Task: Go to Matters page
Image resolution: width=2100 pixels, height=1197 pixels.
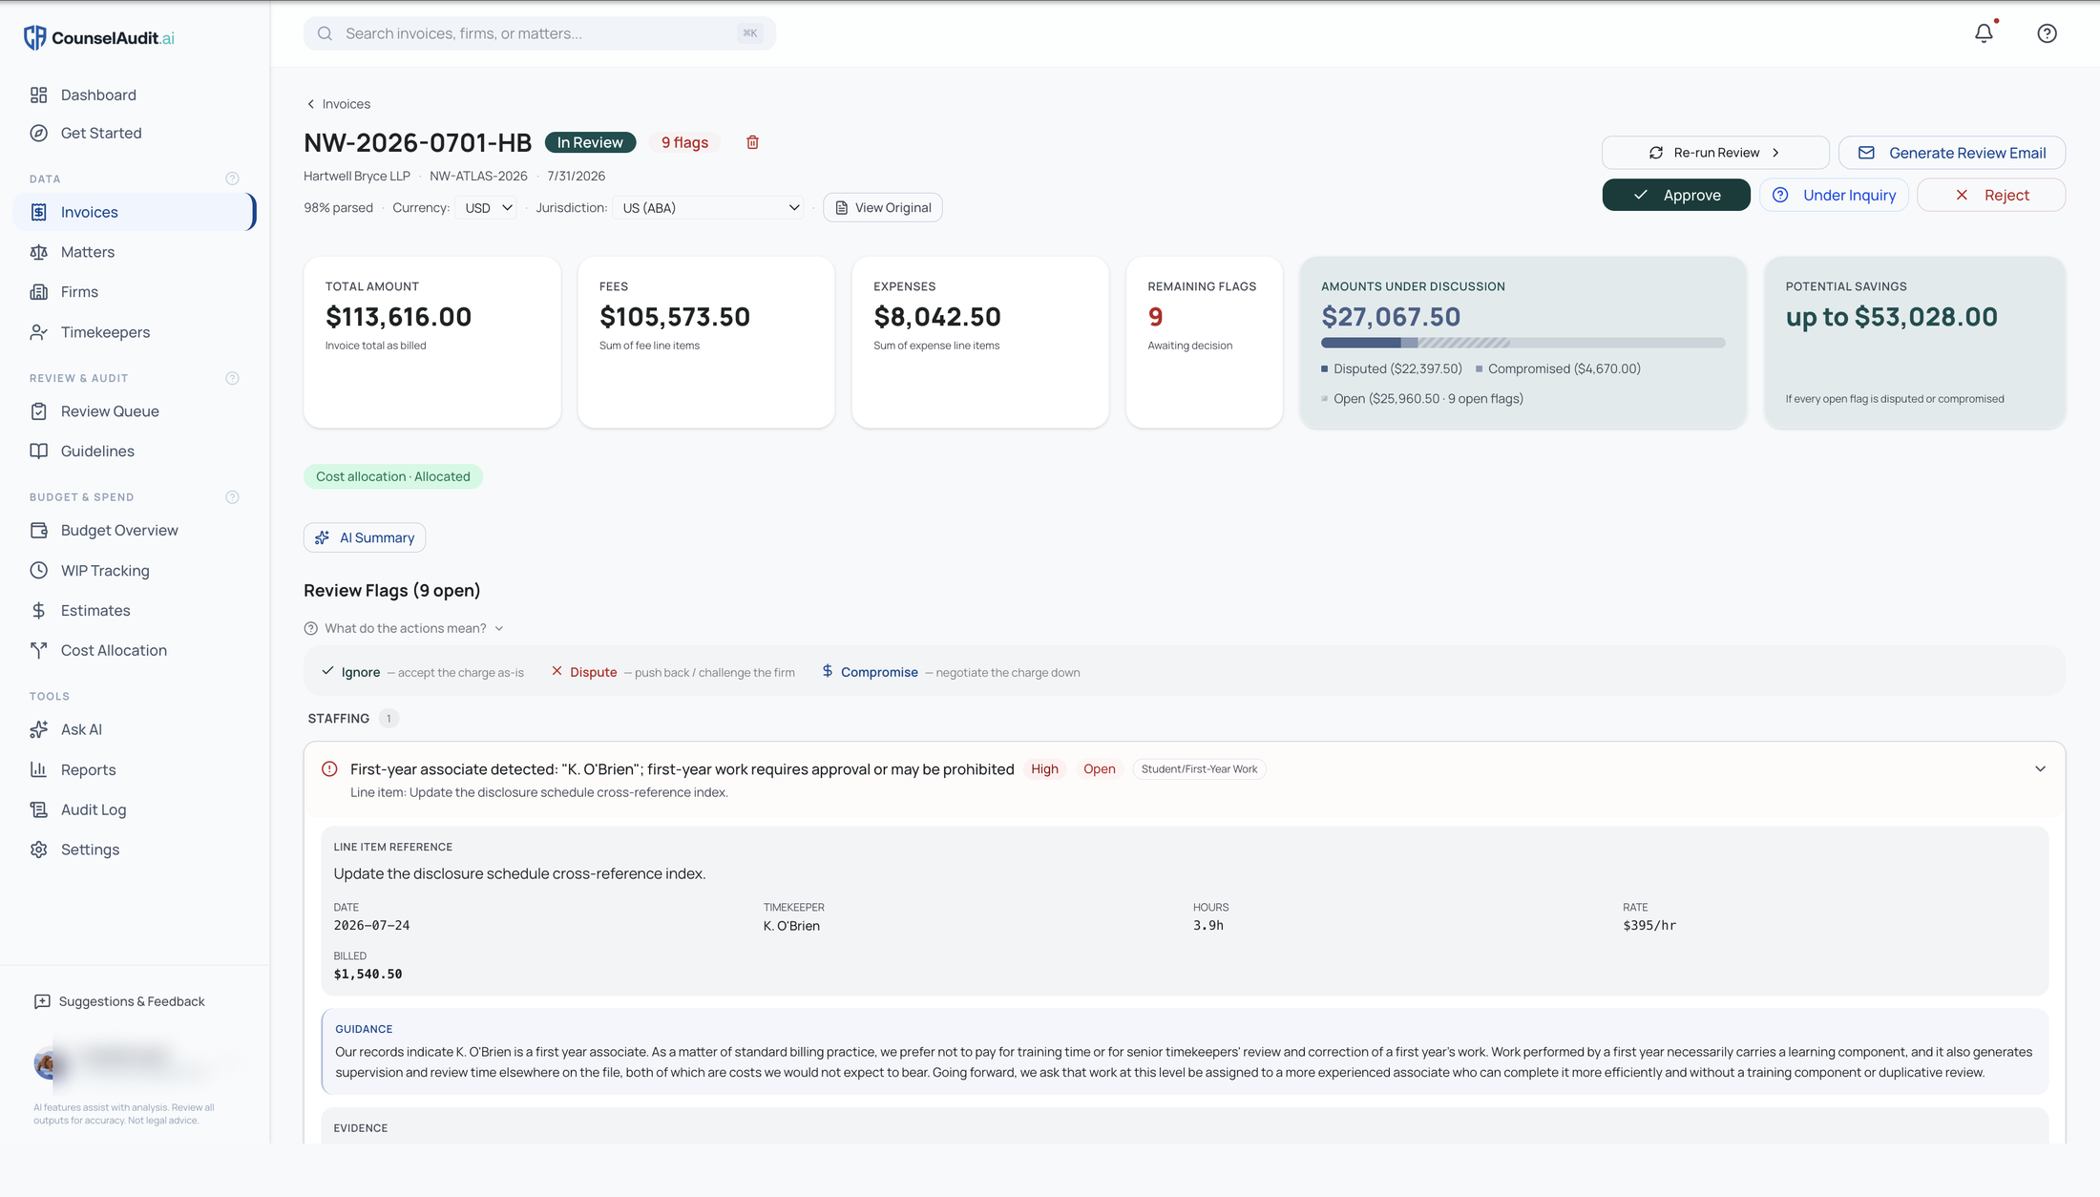Action: 135,252
